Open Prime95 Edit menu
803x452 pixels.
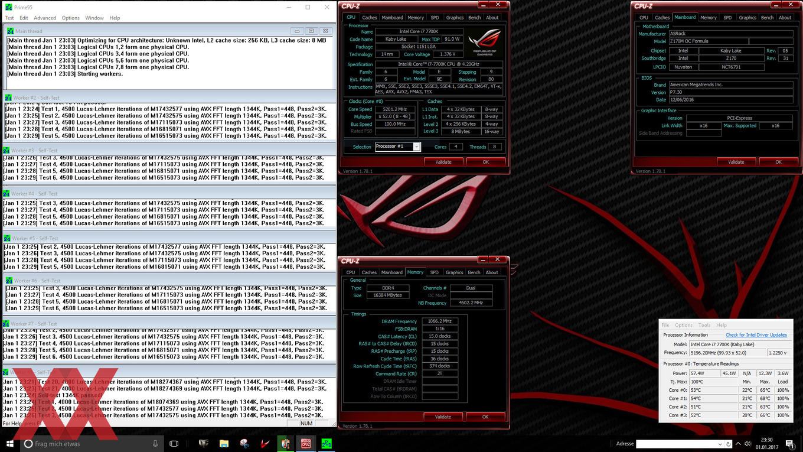tap(24, 18)
